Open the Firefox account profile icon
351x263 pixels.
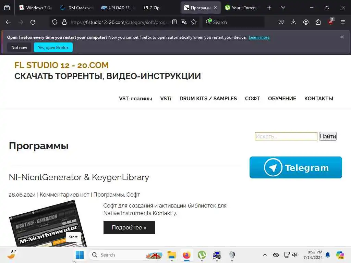click(306, 22)
